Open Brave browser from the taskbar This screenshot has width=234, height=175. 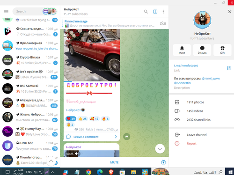(111, 172)
